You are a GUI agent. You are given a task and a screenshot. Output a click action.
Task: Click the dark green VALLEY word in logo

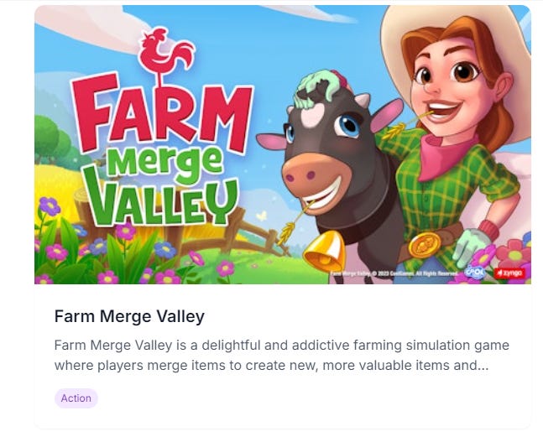pos(164,200)
